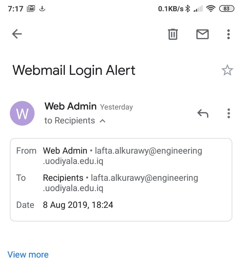Open the top toolbar overflow menu
The width and height of the screenshot is (242, 273).
click(x=228, y=34)
